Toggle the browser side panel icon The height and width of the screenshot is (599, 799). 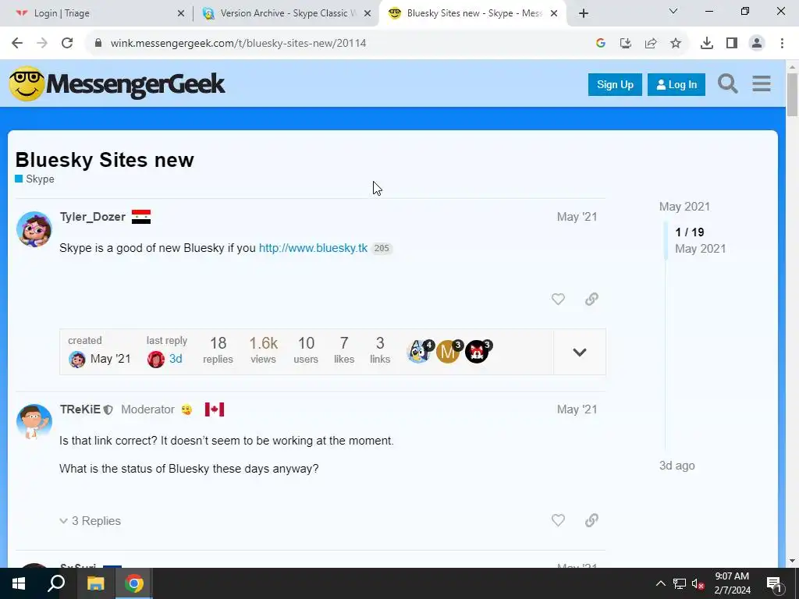[x=732, y=43]
